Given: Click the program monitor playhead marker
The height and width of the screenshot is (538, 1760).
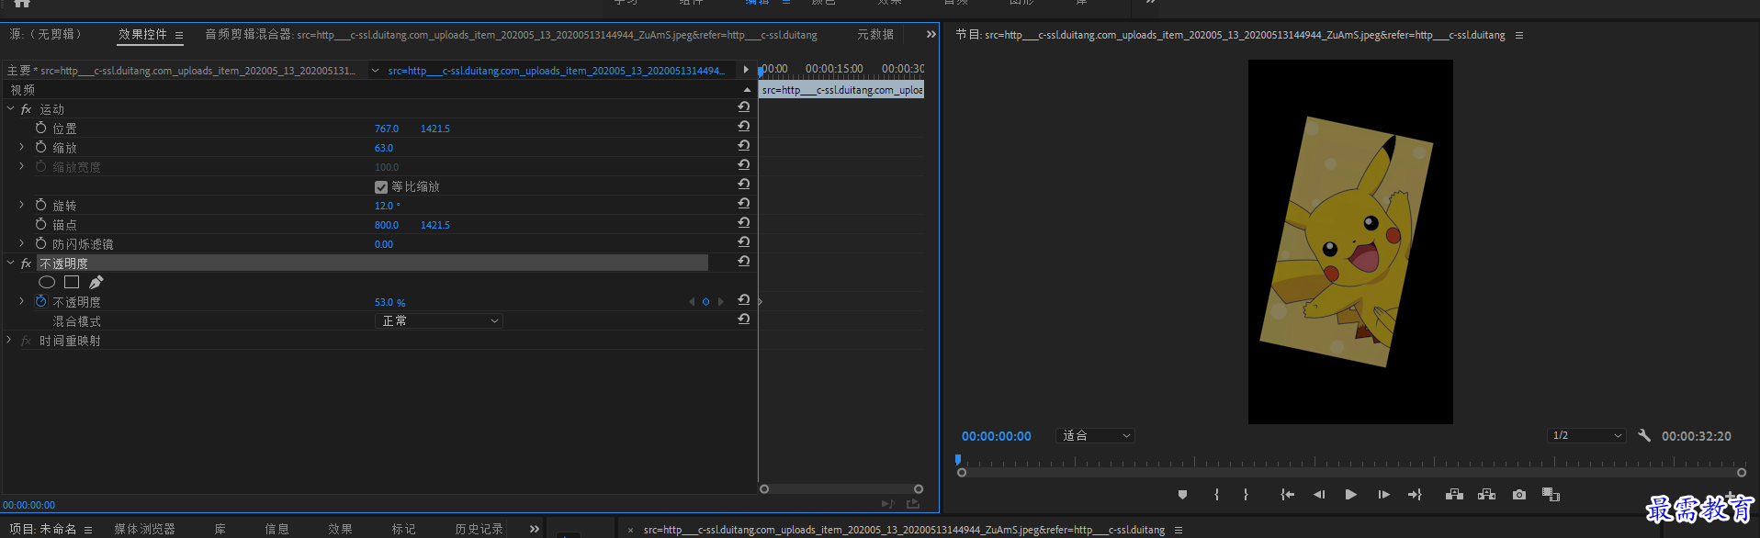Looking at the screenshot, I should (957, 460).
